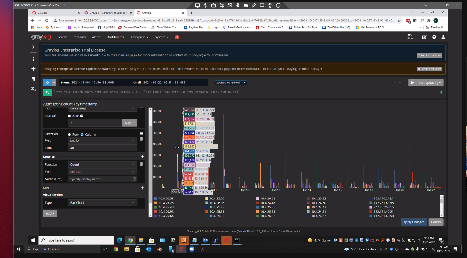The height and width of the screenshot is (258, 467).
Task: Delete the src_ip field using the trash icon
Action: [x=141, y=139]
